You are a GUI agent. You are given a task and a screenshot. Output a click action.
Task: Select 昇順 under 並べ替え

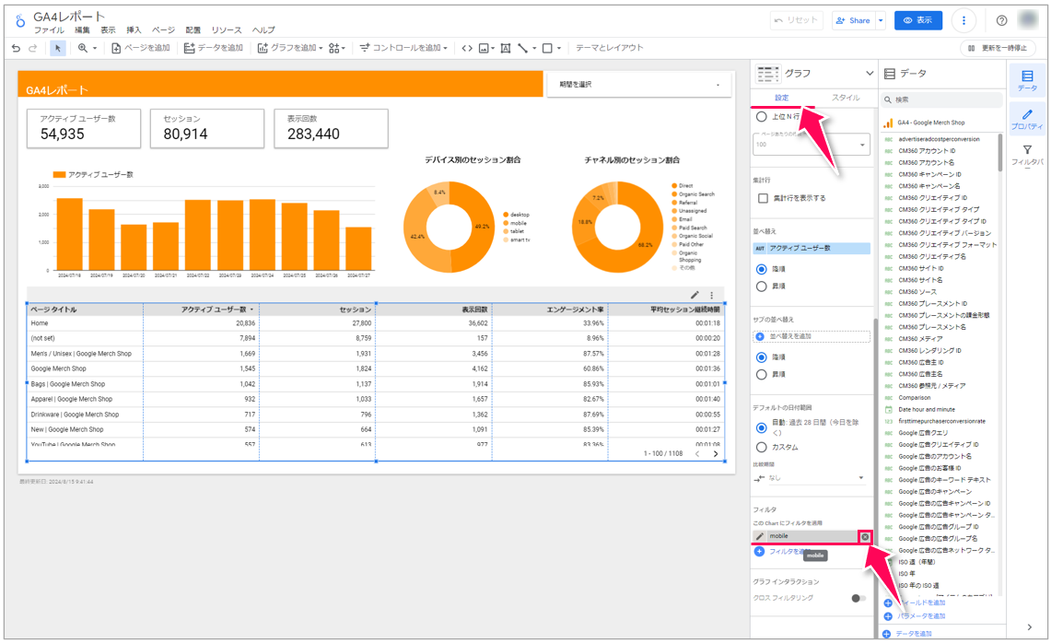point(762,286)
